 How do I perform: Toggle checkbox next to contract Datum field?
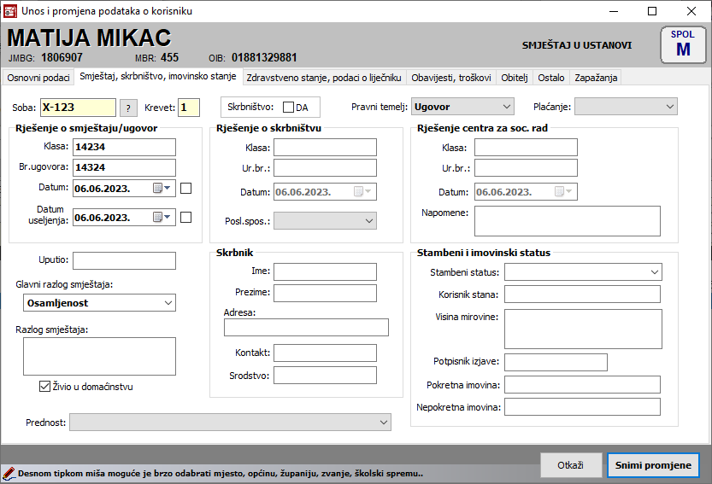click(186, 189)
